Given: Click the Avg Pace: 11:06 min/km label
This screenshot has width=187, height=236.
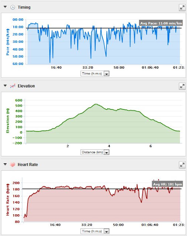Looking at the screenshot, I should pos(161,23).
